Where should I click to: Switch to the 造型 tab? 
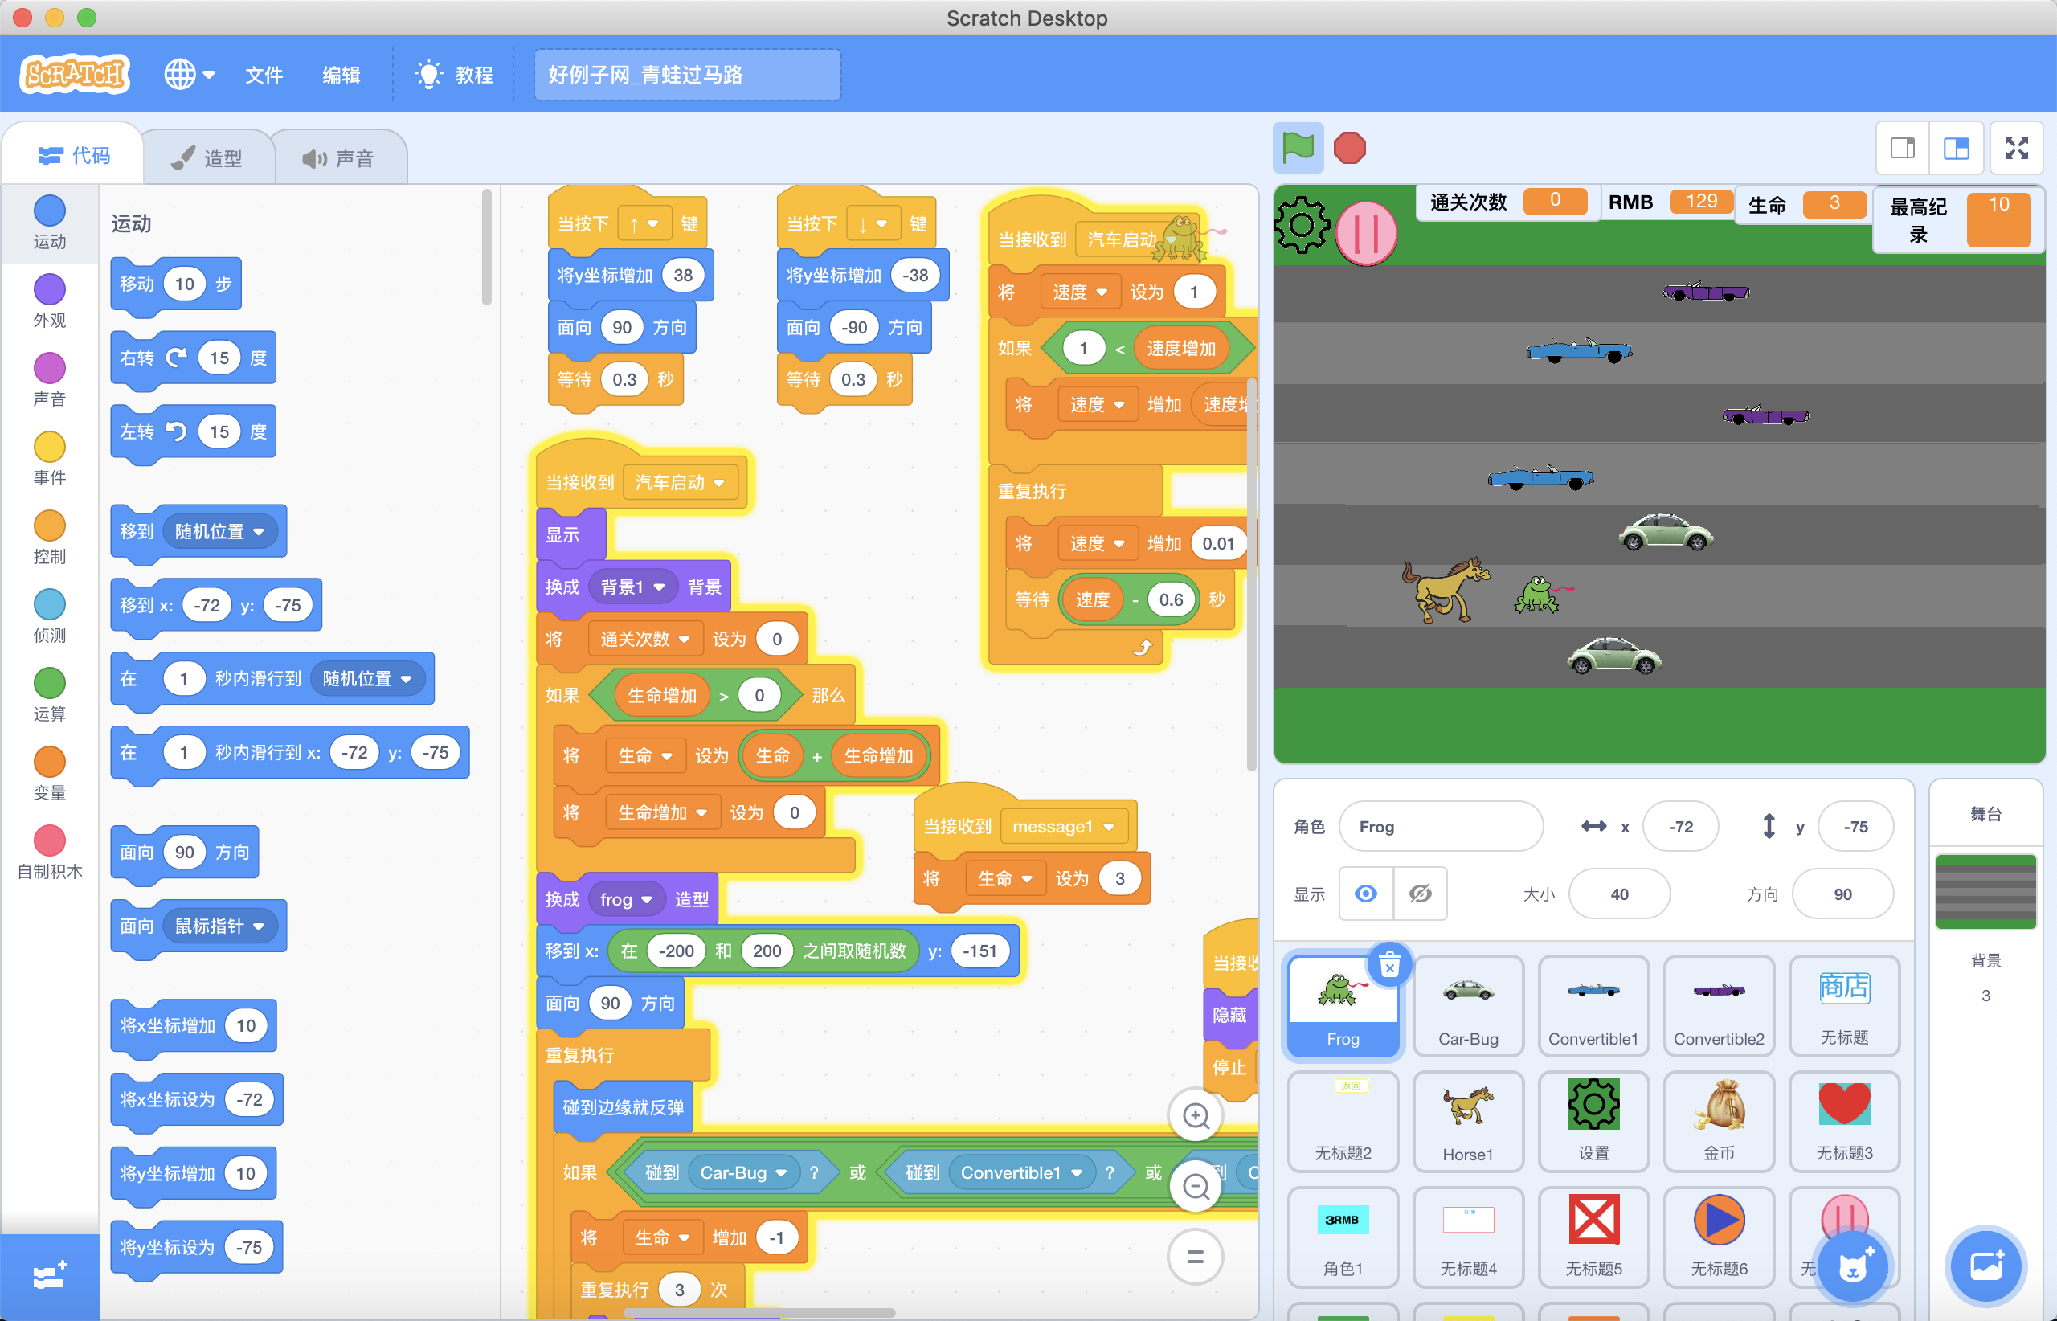(x=207, y=157)
